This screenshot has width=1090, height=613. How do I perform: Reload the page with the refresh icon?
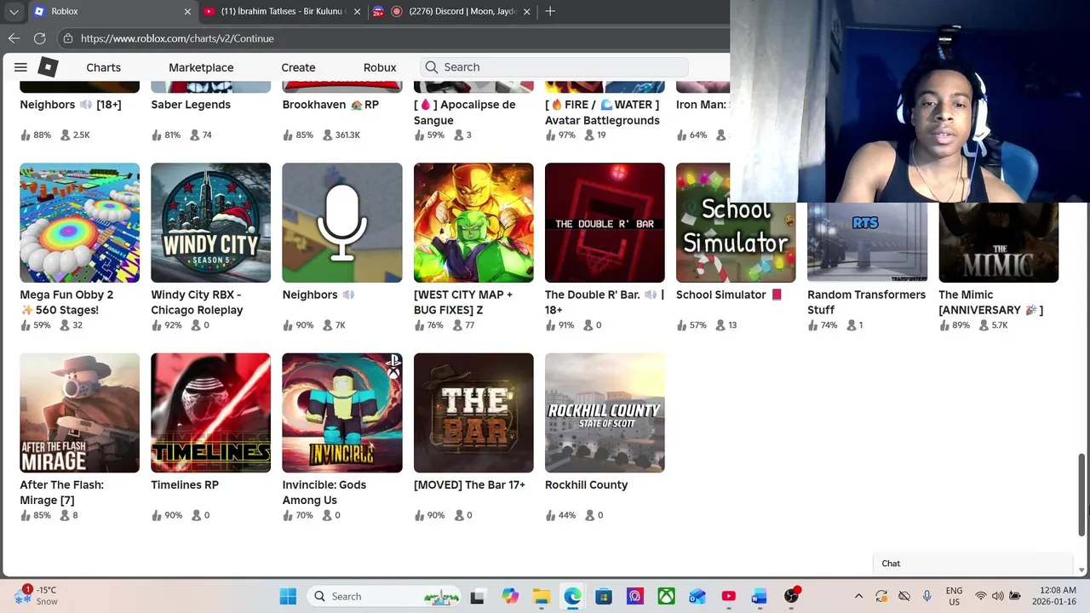(39, 38)
